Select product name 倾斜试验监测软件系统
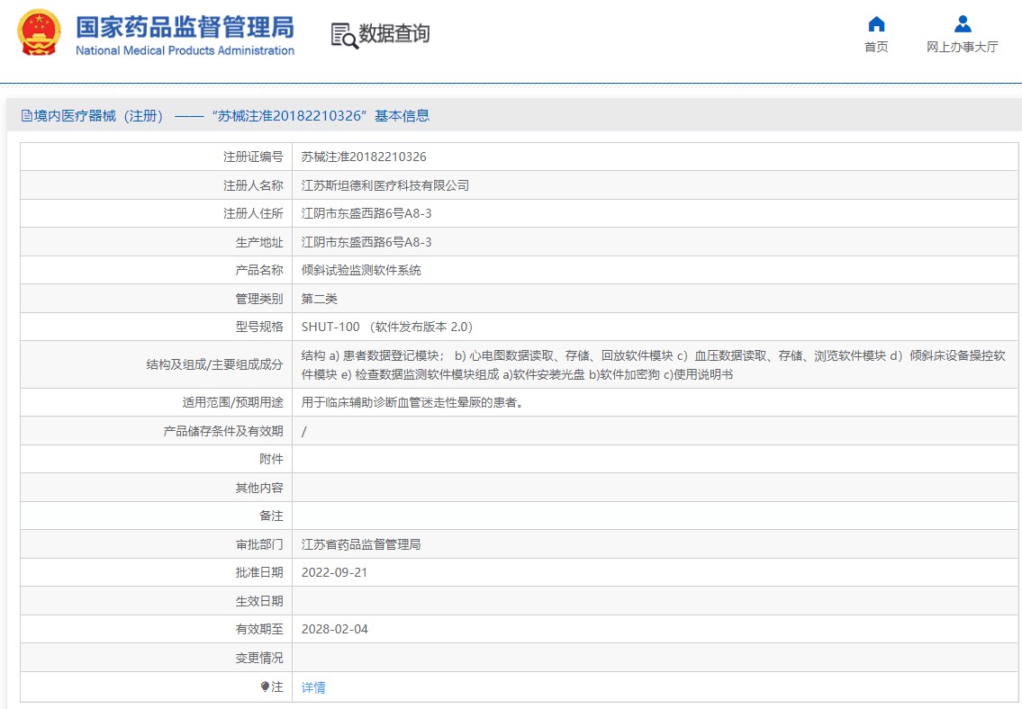This screenshot has height=709, width=1022. [x=361, y=270]
